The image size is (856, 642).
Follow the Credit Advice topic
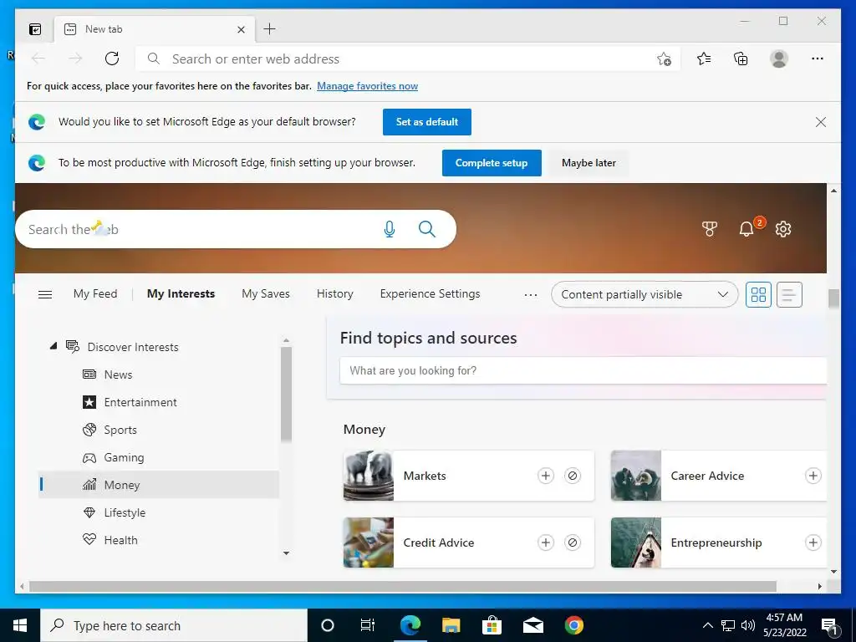[x=545, y=543]
